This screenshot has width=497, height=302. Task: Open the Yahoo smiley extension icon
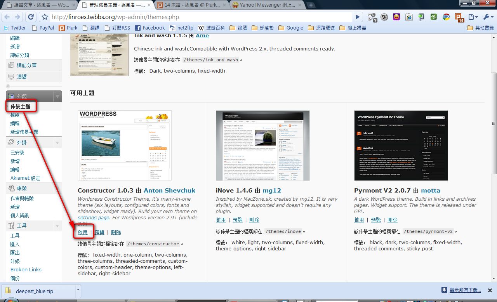[x=396, y=17]
